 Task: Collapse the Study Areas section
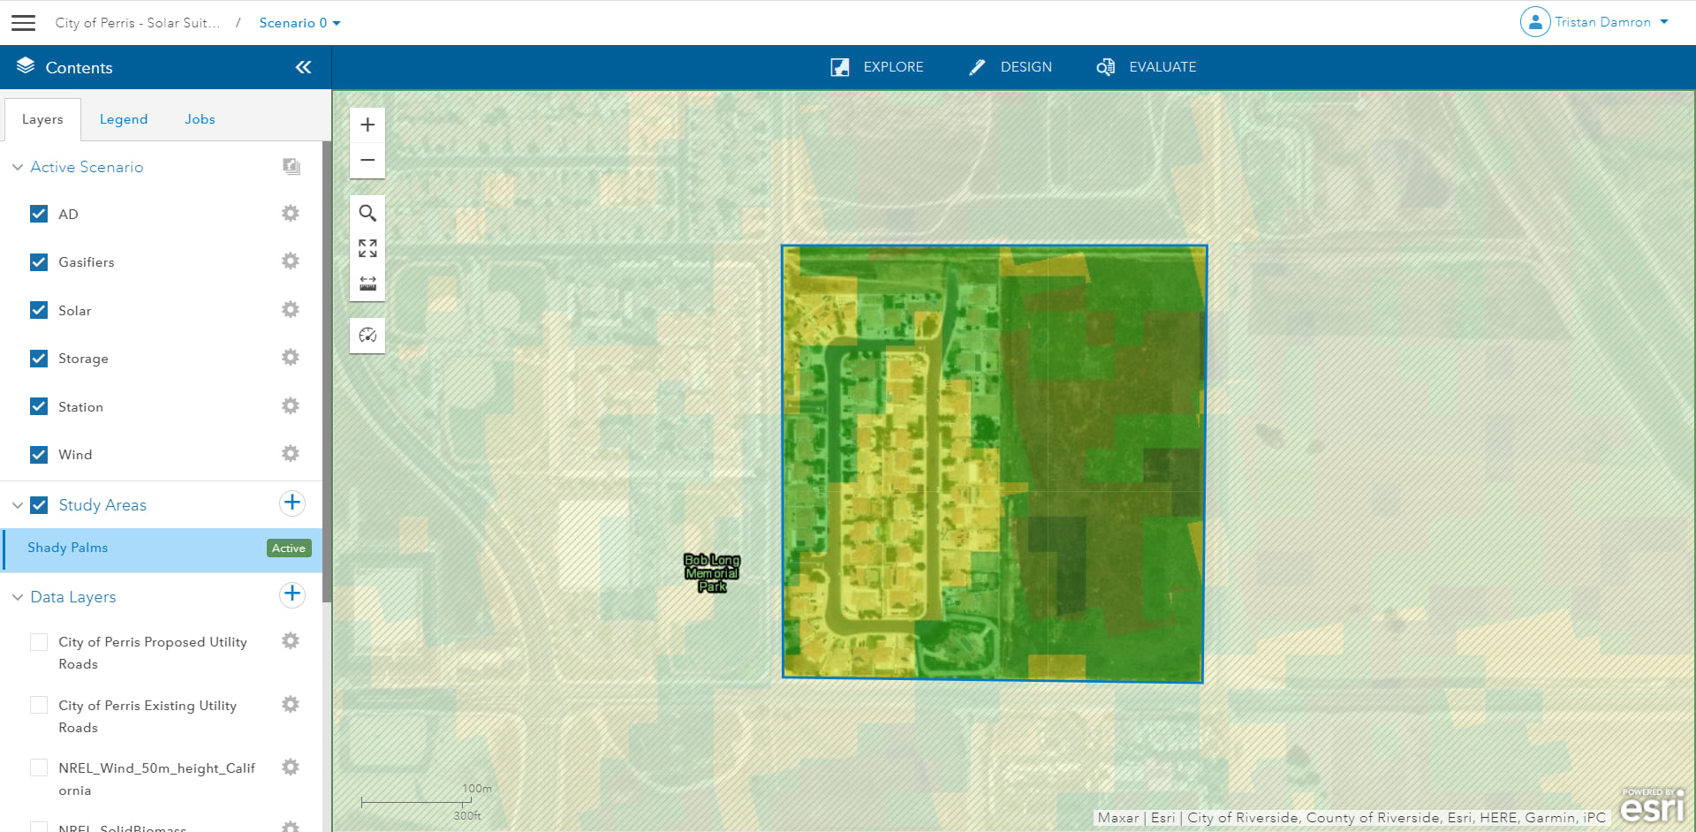[18, 505]
